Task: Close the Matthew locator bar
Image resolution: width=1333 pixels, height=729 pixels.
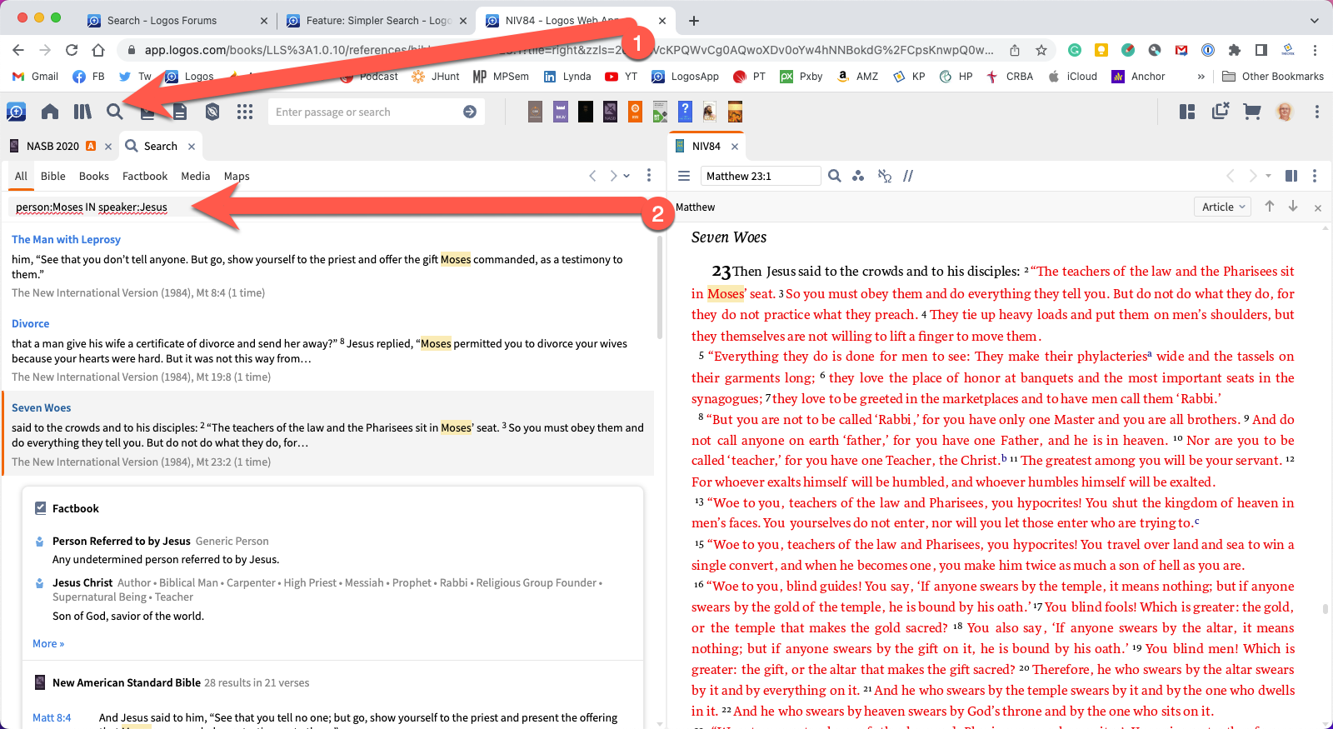Action: [1318, 207]
